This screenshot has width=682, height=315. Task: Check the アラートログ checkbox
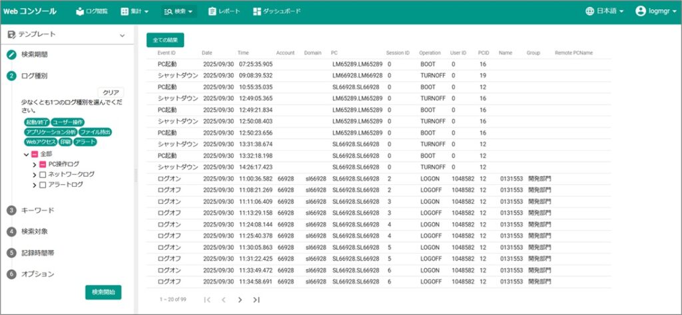click(x=43, y=185)
